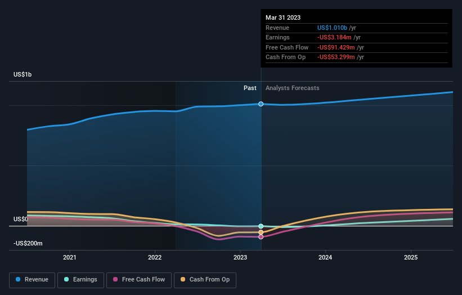Screen dimensions: 462x295
Task: Click the Analysts Forecasts label
Action: click(292, 88)
